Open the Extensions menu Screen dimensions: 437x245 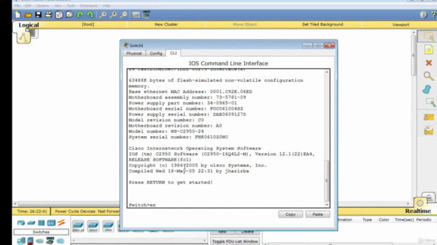(89, 5)
